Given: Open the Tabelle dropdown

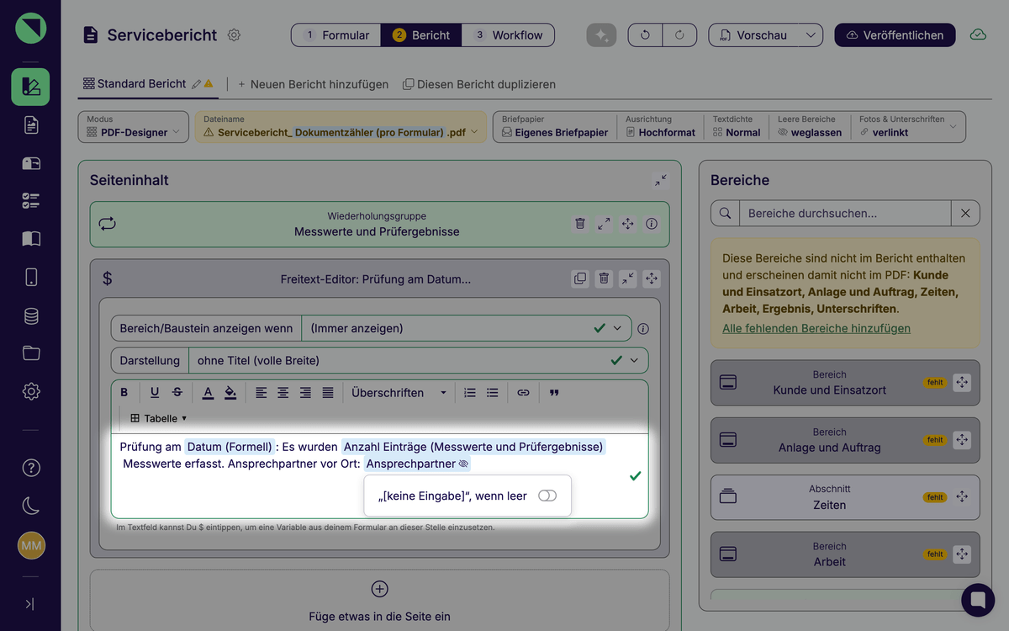Looking at the screenshot, I should tap(158, 418).
